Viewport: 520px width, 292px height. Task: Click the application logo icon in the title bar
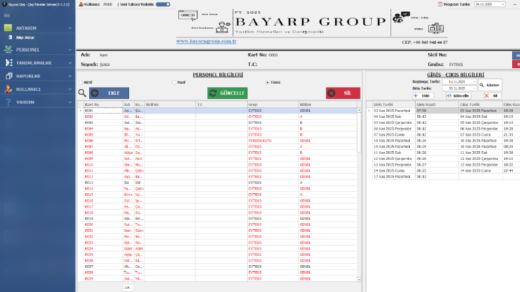pos(5,5)
